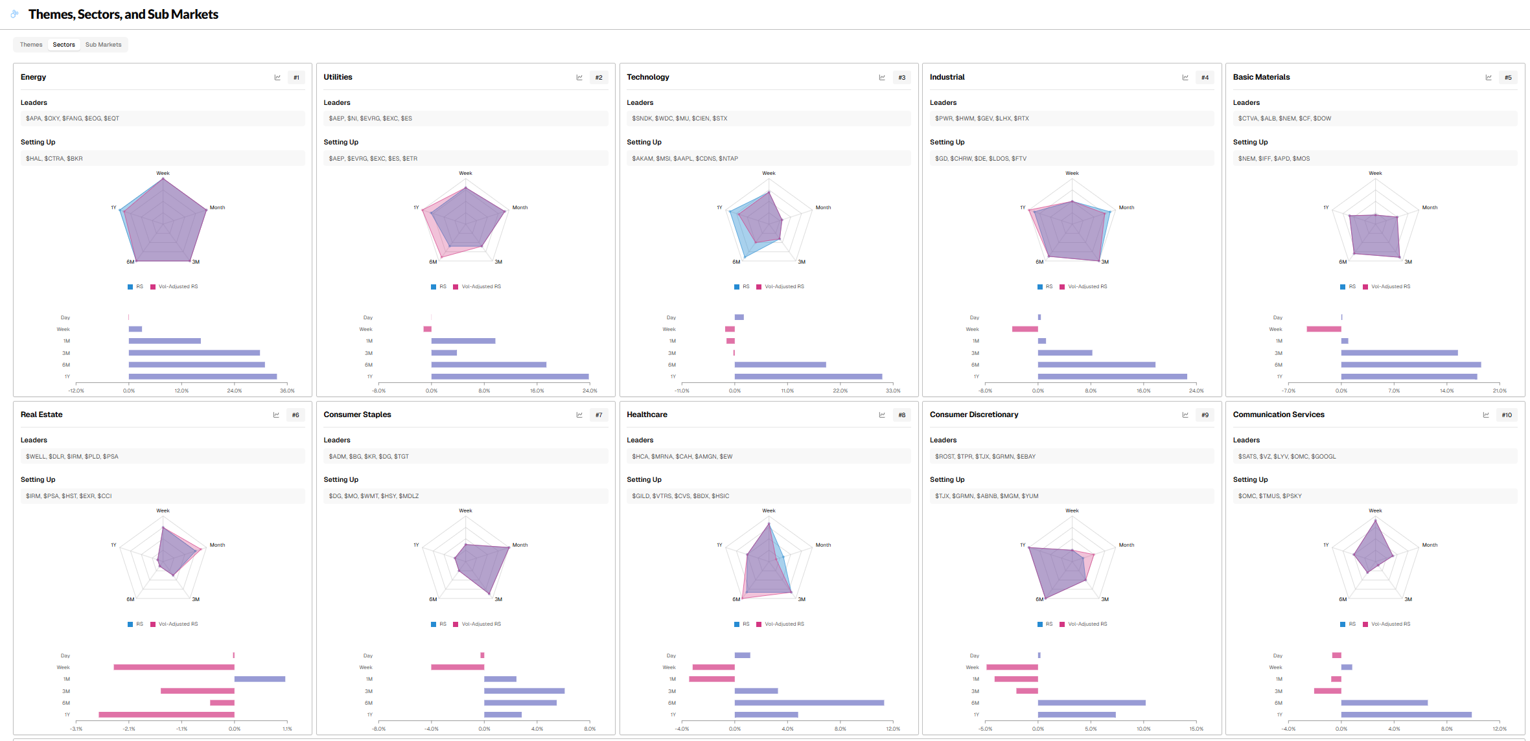Click Healthcare card chart icon

point(882,415)
